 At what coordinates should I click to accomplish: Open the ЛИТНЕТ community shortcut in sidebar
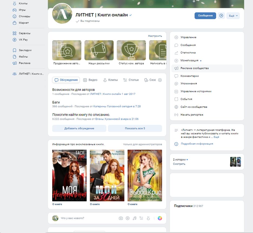coord(28,74)
